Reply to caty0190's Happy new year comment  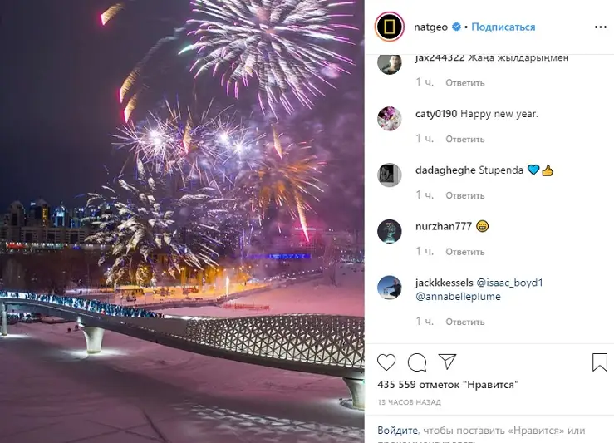click(x=464, y=139)
